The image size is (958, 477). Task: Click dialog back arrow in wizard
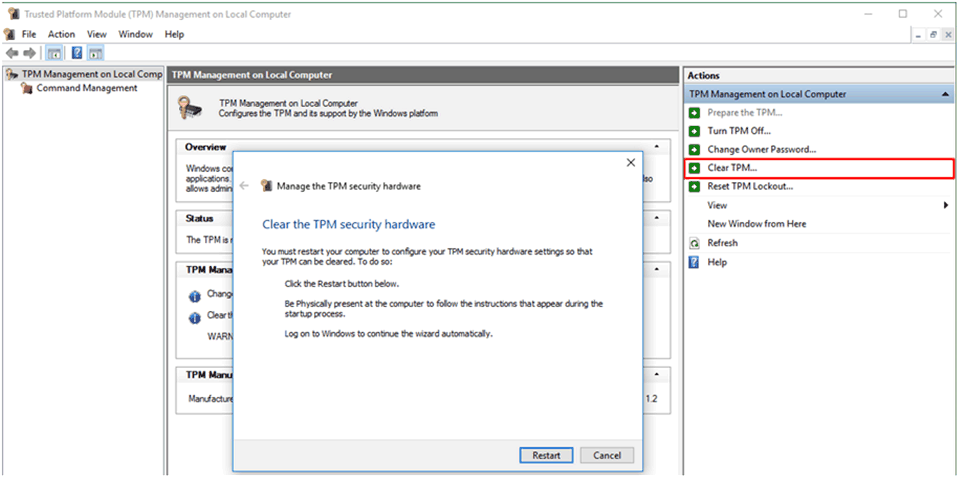coord(244,186)
